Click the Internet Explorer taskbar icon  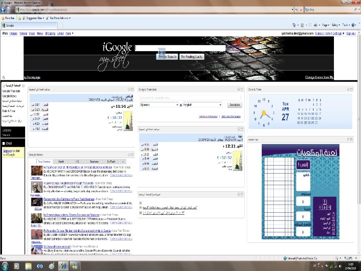(x=63, y=266)
